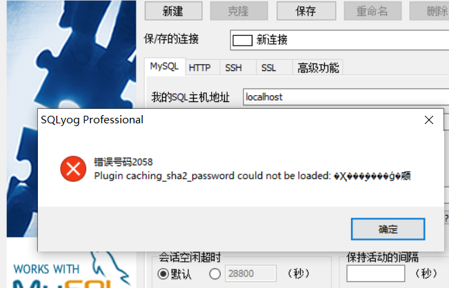Click the 重命名 button
Image resolution: width=449 pixels, height=288 pixels.
click(x=372, y=11)
